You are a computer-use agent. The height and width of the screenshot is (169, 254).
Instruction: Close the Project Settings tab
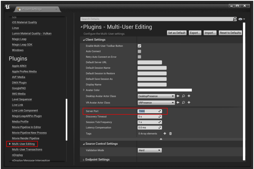click(x=56, y=9)
